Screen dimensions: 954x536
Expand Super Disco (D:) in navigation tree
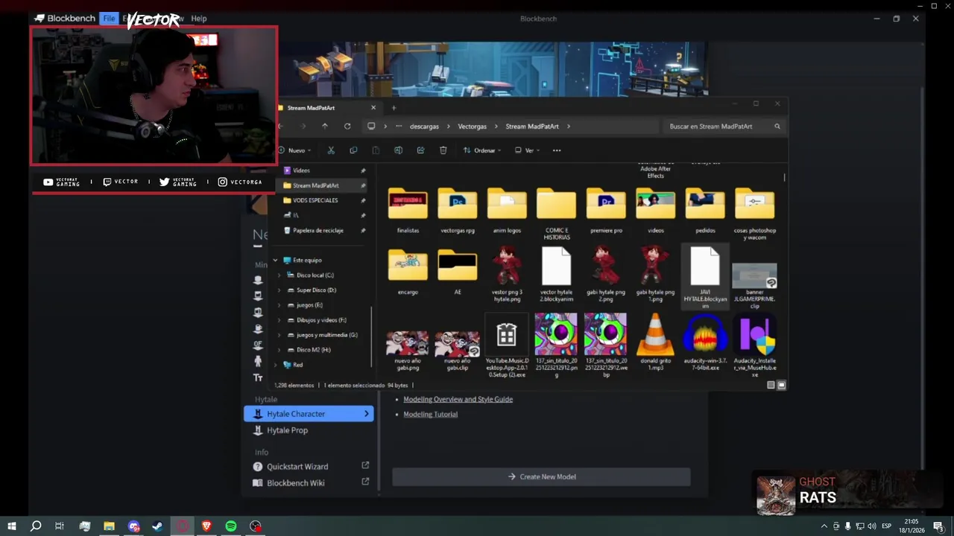279,290
